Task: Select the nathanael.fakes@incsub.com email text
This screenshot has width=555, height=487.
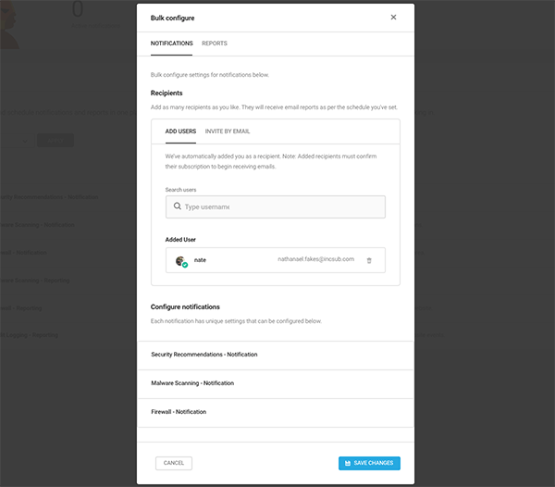Action: pyautogui.click(x=315, y=259)
